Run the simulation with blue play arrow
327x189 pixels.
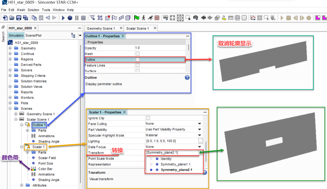point(63,18)
